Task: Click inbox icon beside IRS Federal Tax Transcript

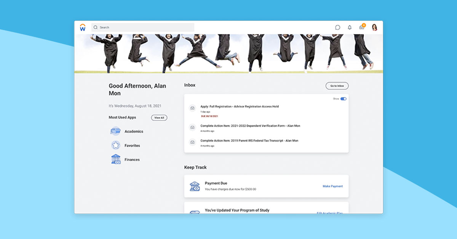Action: click(193, 142)
